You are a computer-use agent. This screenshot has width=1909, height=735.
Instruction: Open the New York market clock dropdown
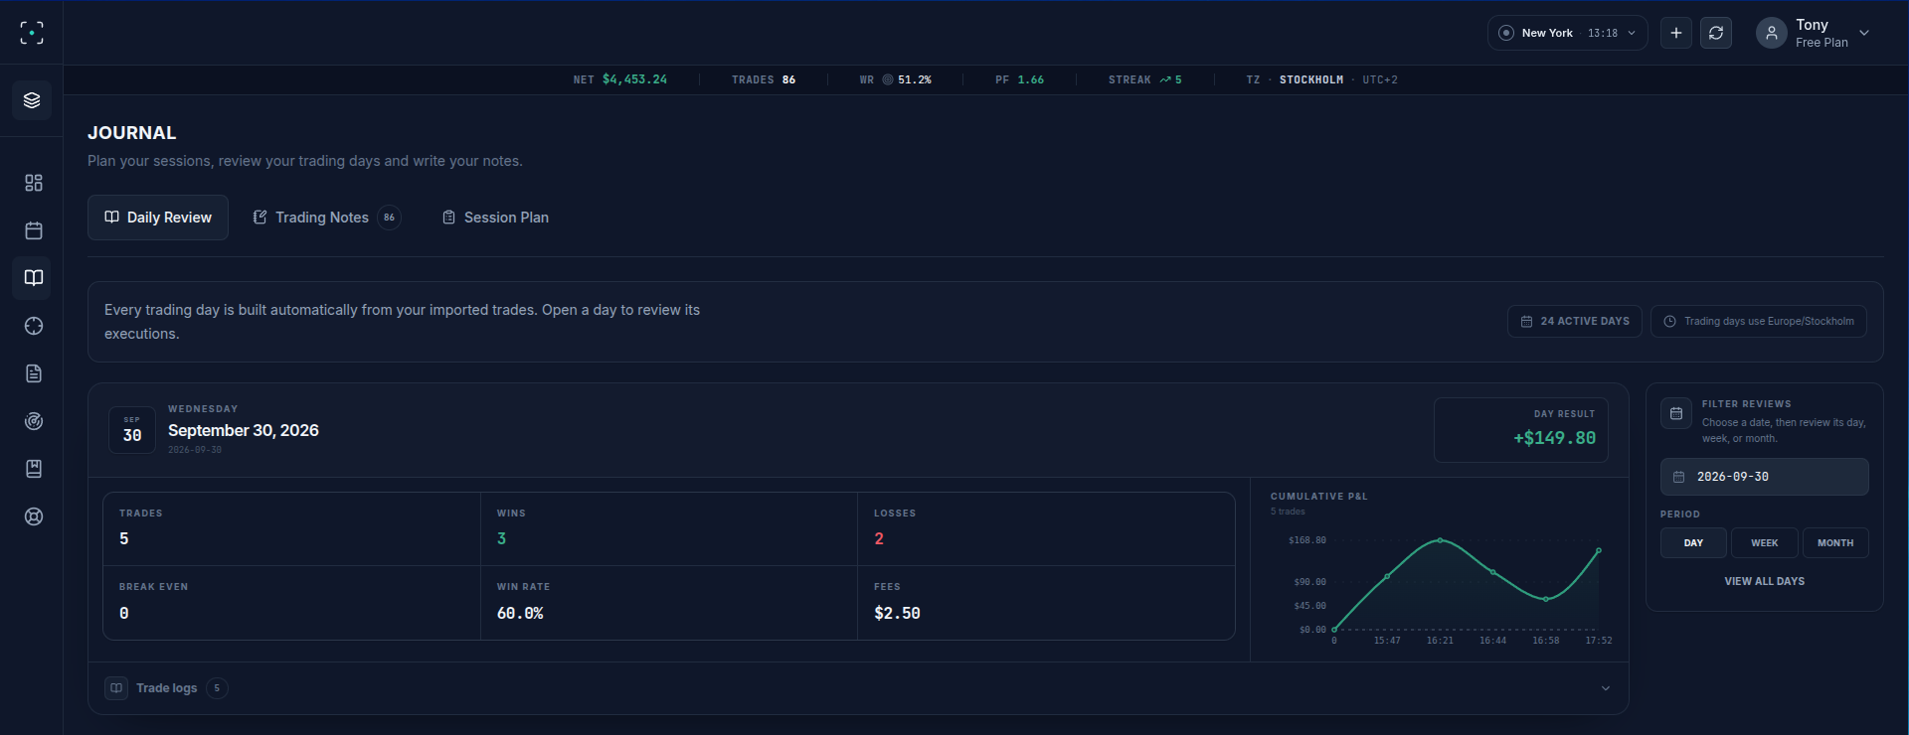pos(1567,33)
